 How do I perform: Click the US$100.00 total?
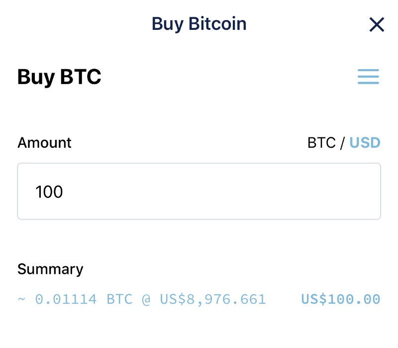point(341,299)
